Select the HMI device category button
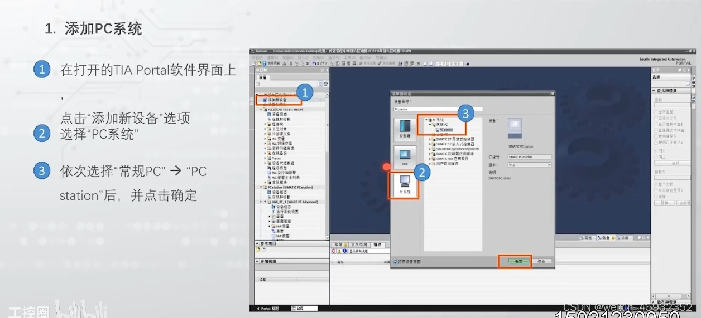This screenshot has width=701, height=318. tap(404, 157)
